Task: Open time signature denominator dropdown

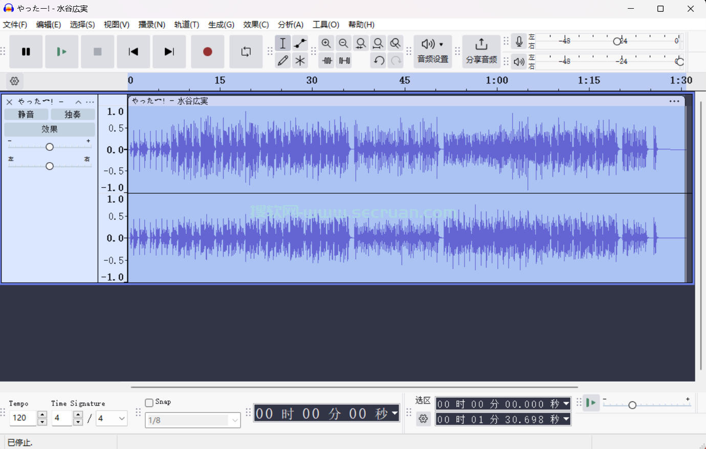Action: [x=112, y=418]
